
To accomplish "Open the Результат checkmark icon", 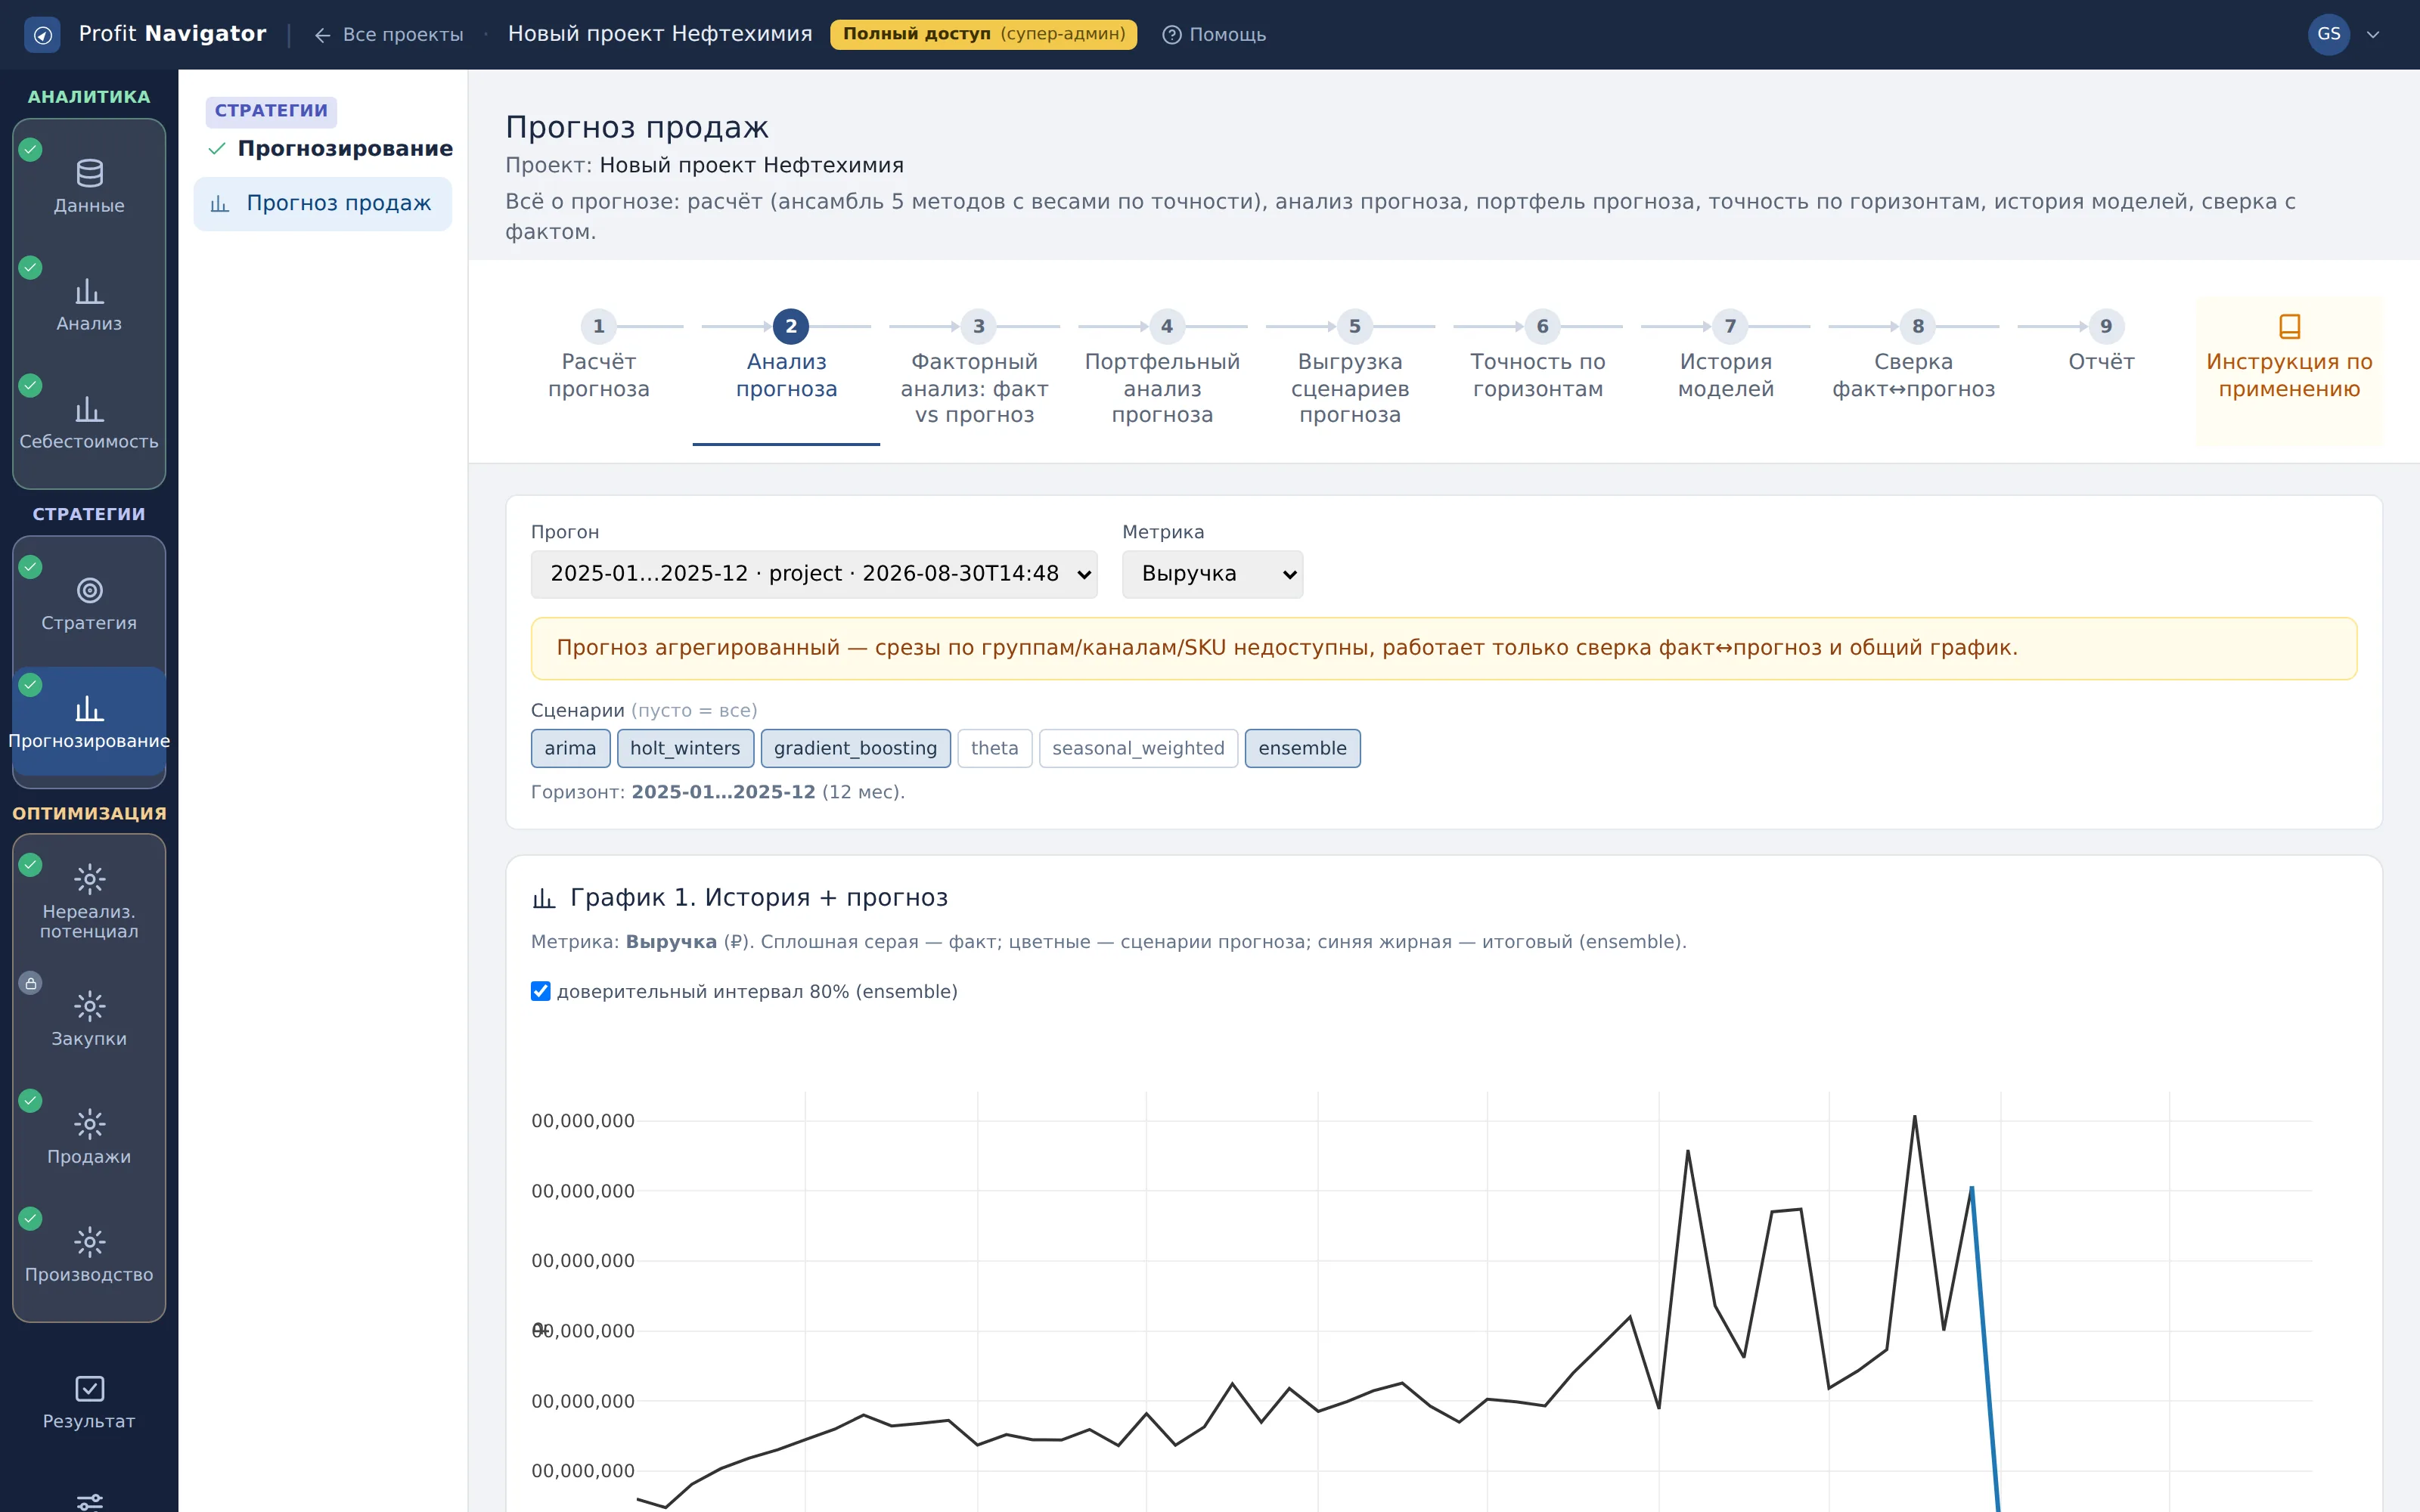I will [89, 1389].
